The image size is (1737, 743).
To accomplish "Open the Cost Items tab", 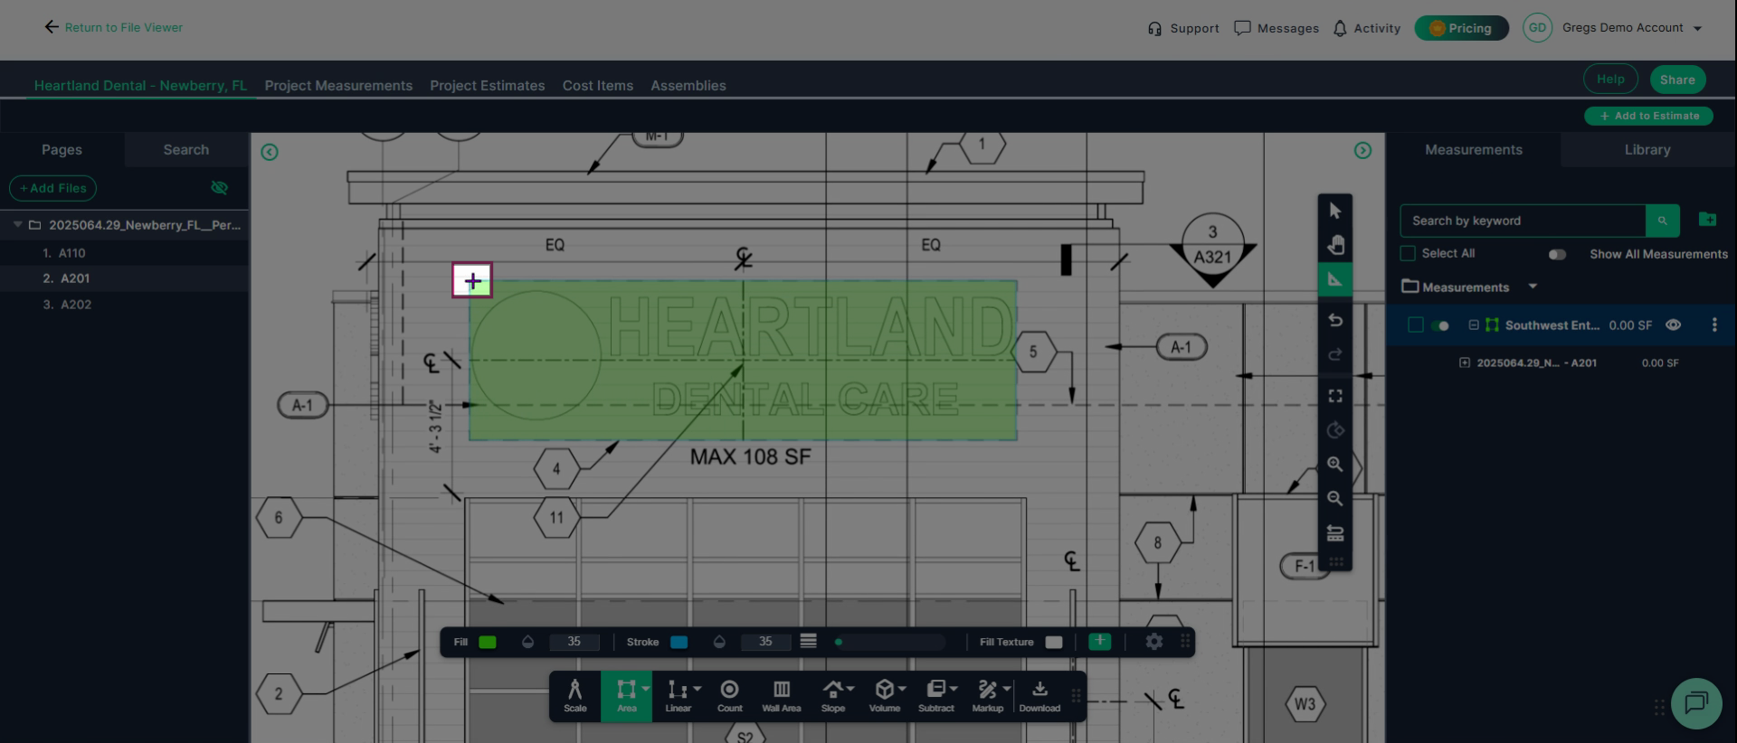I will [598, 86].
